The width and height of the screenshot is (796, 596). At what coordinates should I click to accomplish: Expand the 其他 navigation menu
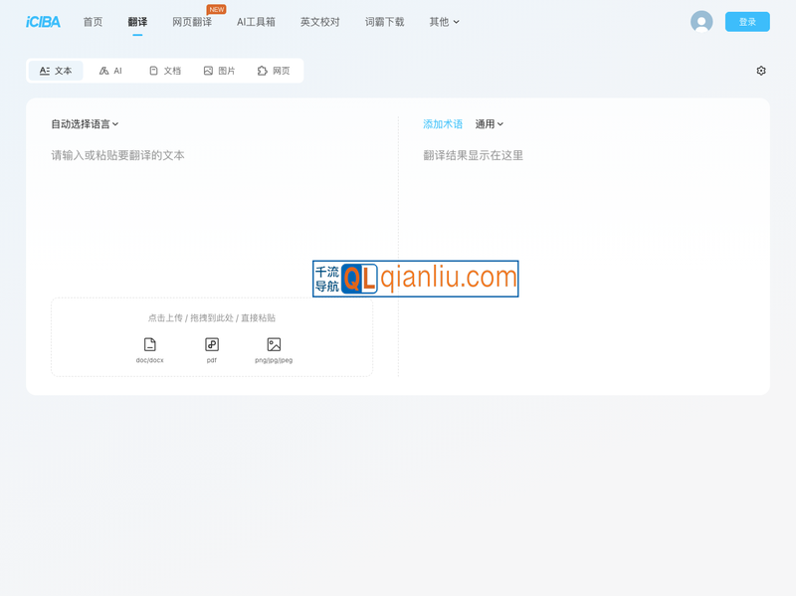pyautogui.click(x=443, y=21)
